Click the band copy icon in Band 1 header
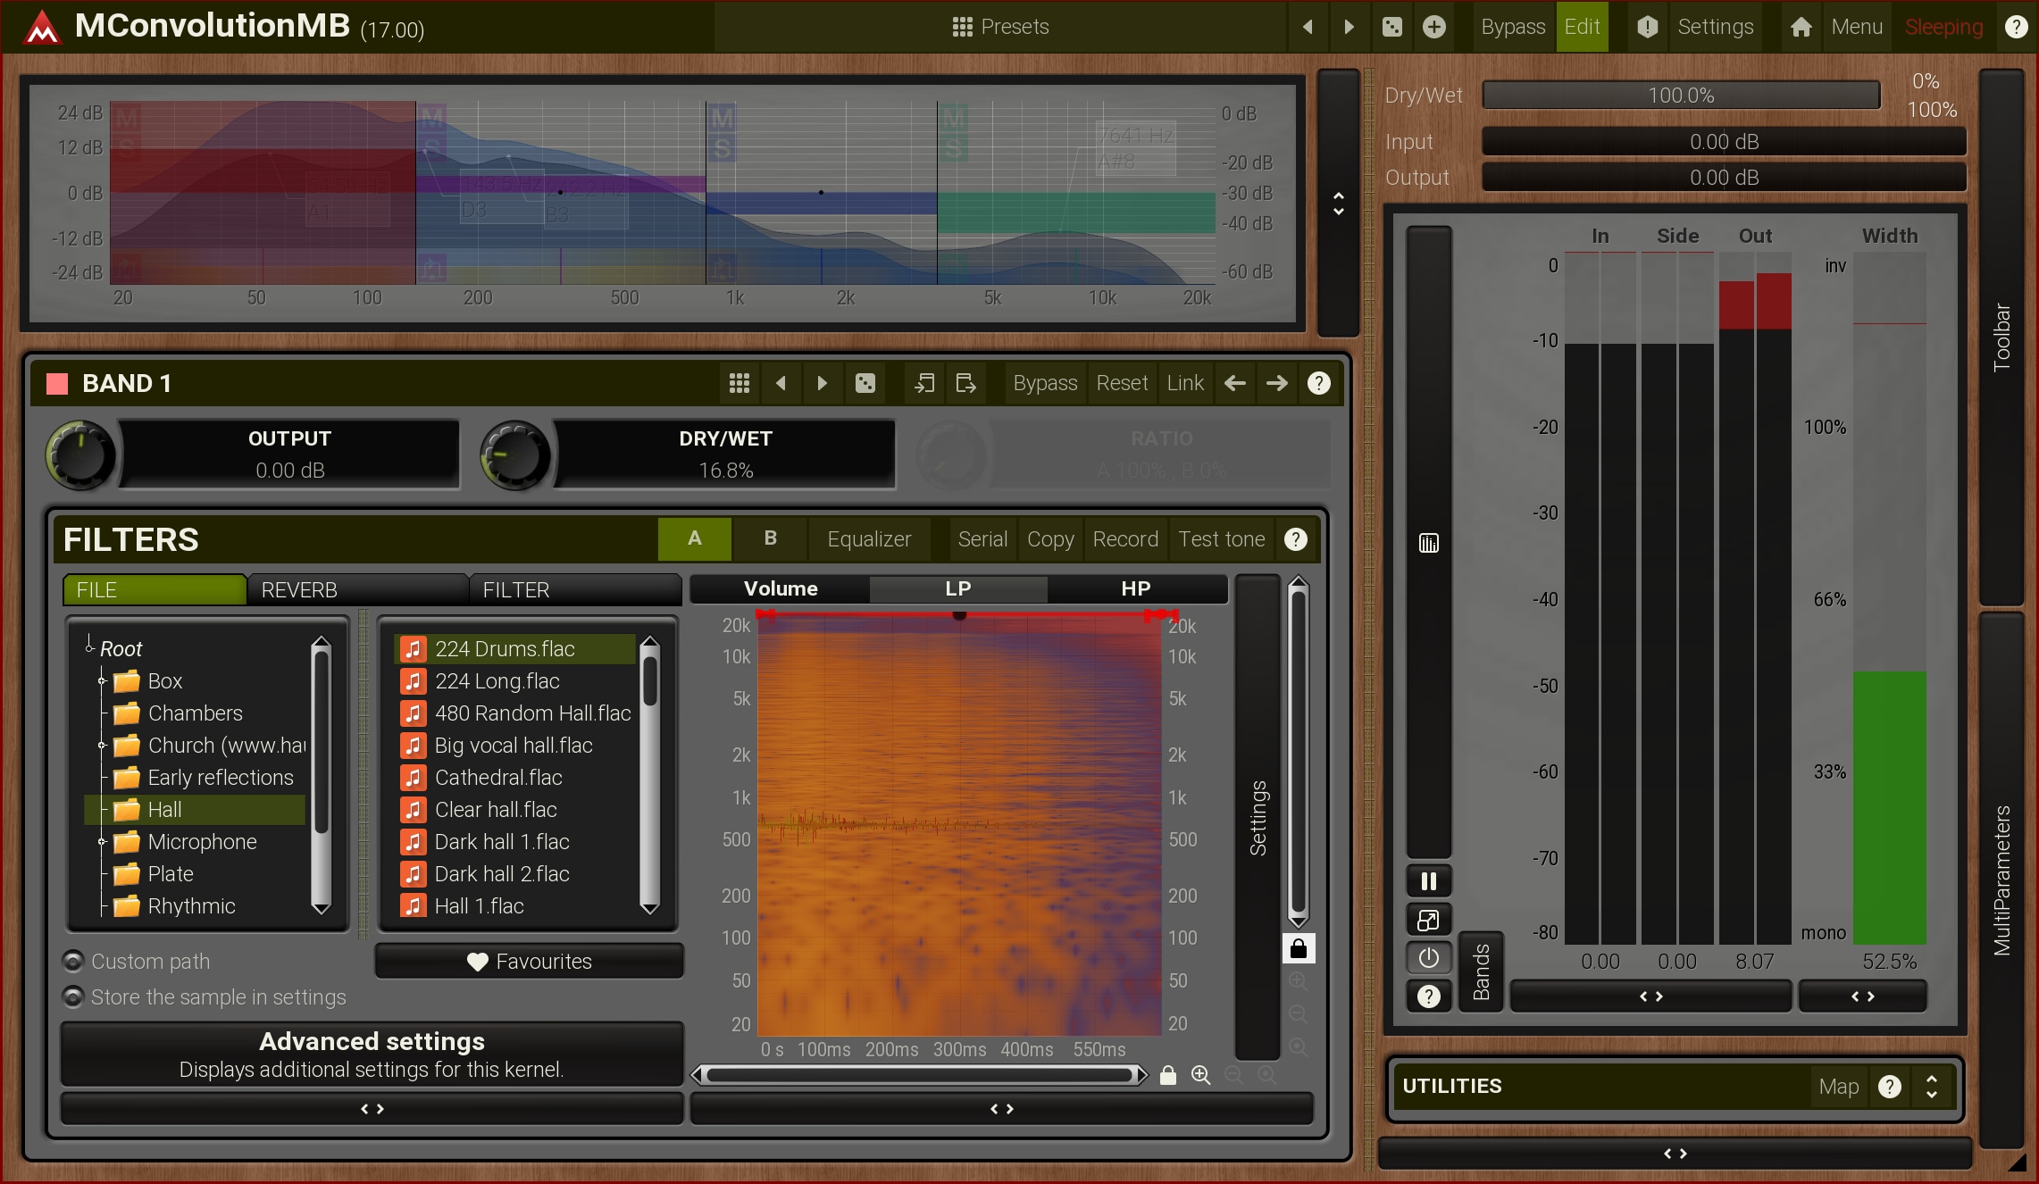The width and height of the screenshot is (2039, 1184). [x=924, y=383]
